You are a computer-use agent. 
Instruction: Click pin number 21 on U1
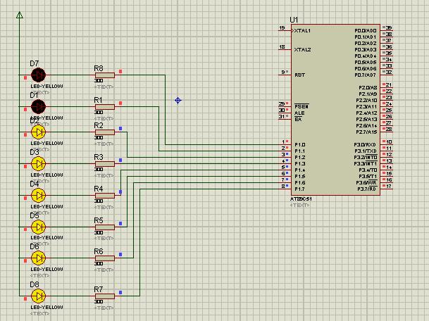click(x=389, y=84)
